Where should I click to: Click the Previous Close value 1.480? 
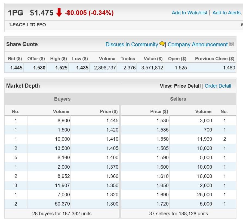(229, 68)
